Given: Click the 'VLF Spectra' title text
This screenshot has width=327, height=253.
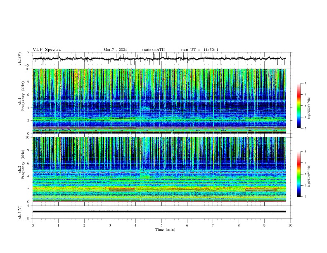Looking at the screenshot, I should [47, 50].
